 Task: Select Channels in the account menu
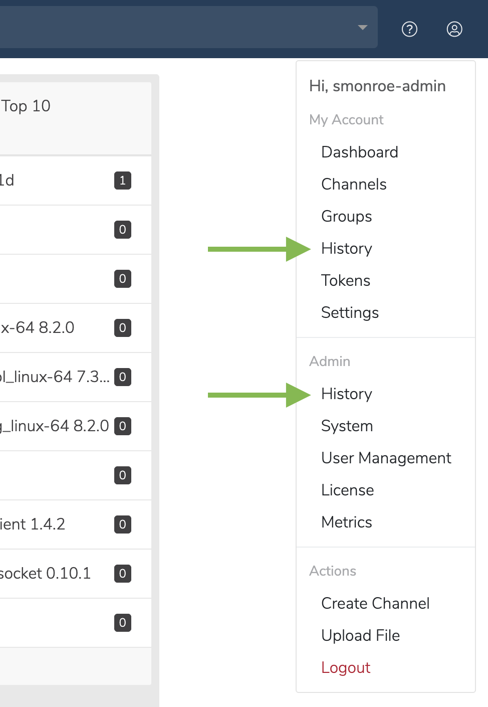[x=354, y=184]
